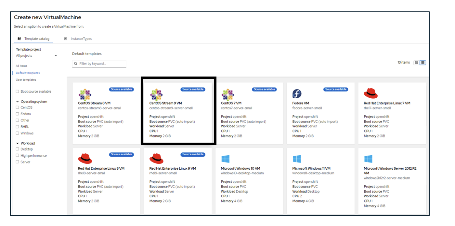Click the windows2k12r2-server-medium template name
The image size is (455, 226).
(387, 178)
